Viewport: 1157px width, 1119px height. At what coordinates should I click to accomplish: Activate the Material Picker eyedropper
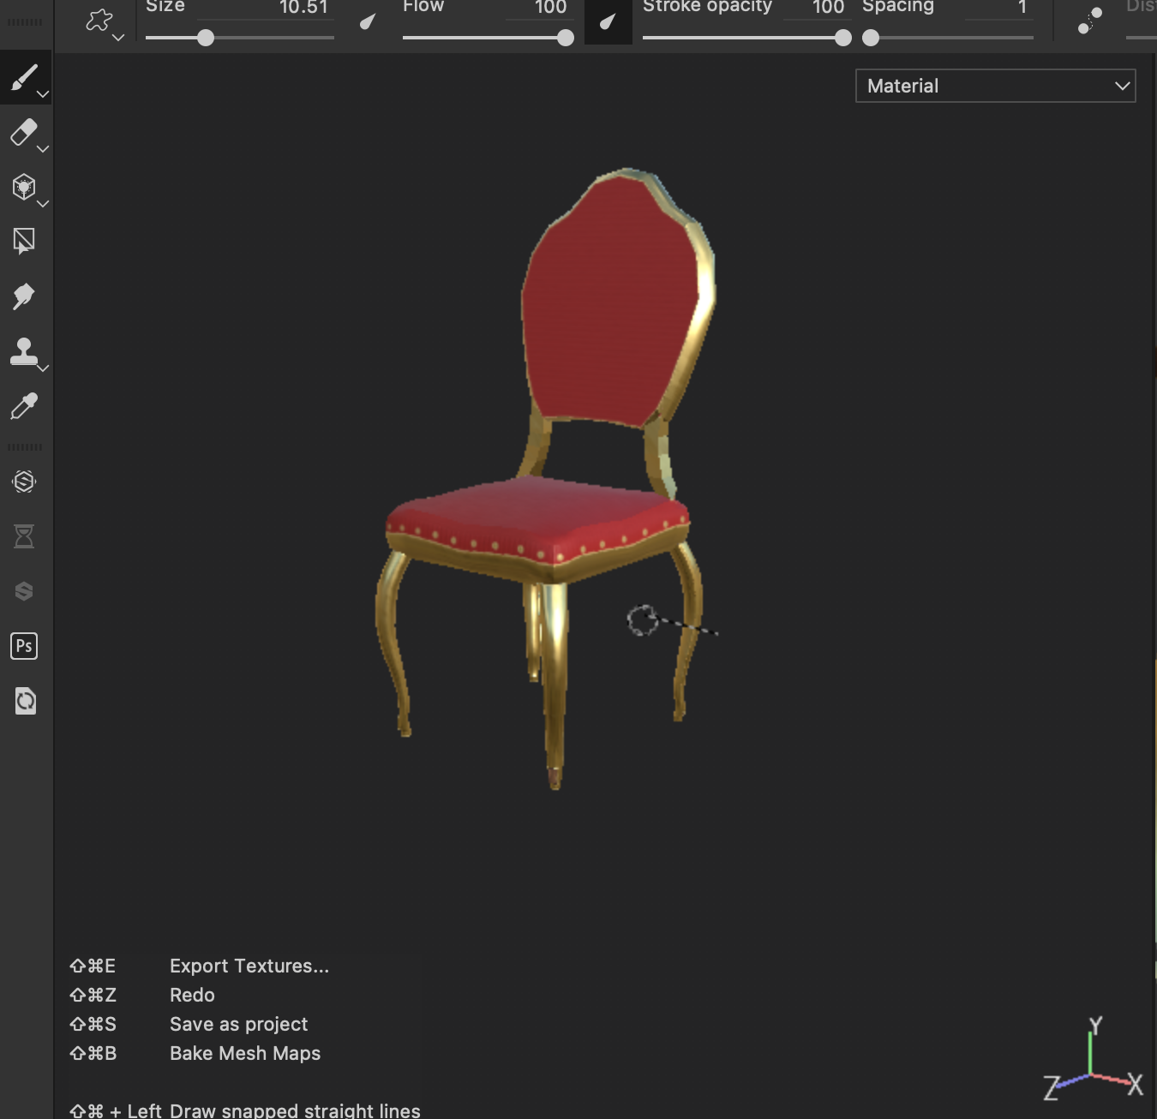(23, 406)
